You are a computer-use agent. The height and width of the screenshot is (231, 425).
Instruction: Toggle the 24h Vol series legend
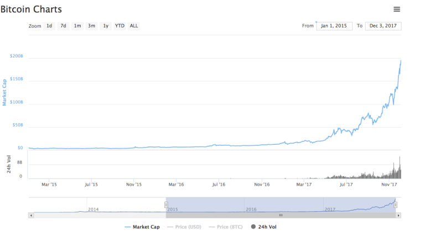point(264,227)
